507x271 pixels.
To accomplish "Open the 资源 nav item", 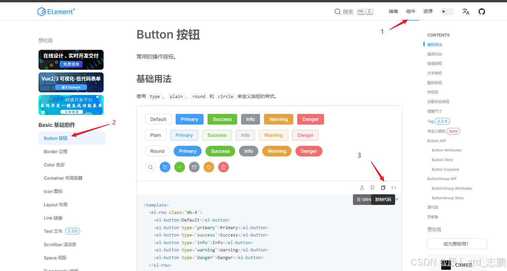I will 428,12.
